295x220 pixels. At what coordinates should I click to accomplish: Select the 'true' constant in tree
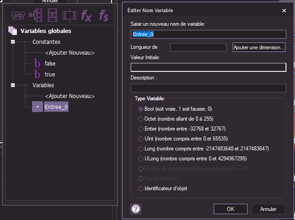[50, 74]
